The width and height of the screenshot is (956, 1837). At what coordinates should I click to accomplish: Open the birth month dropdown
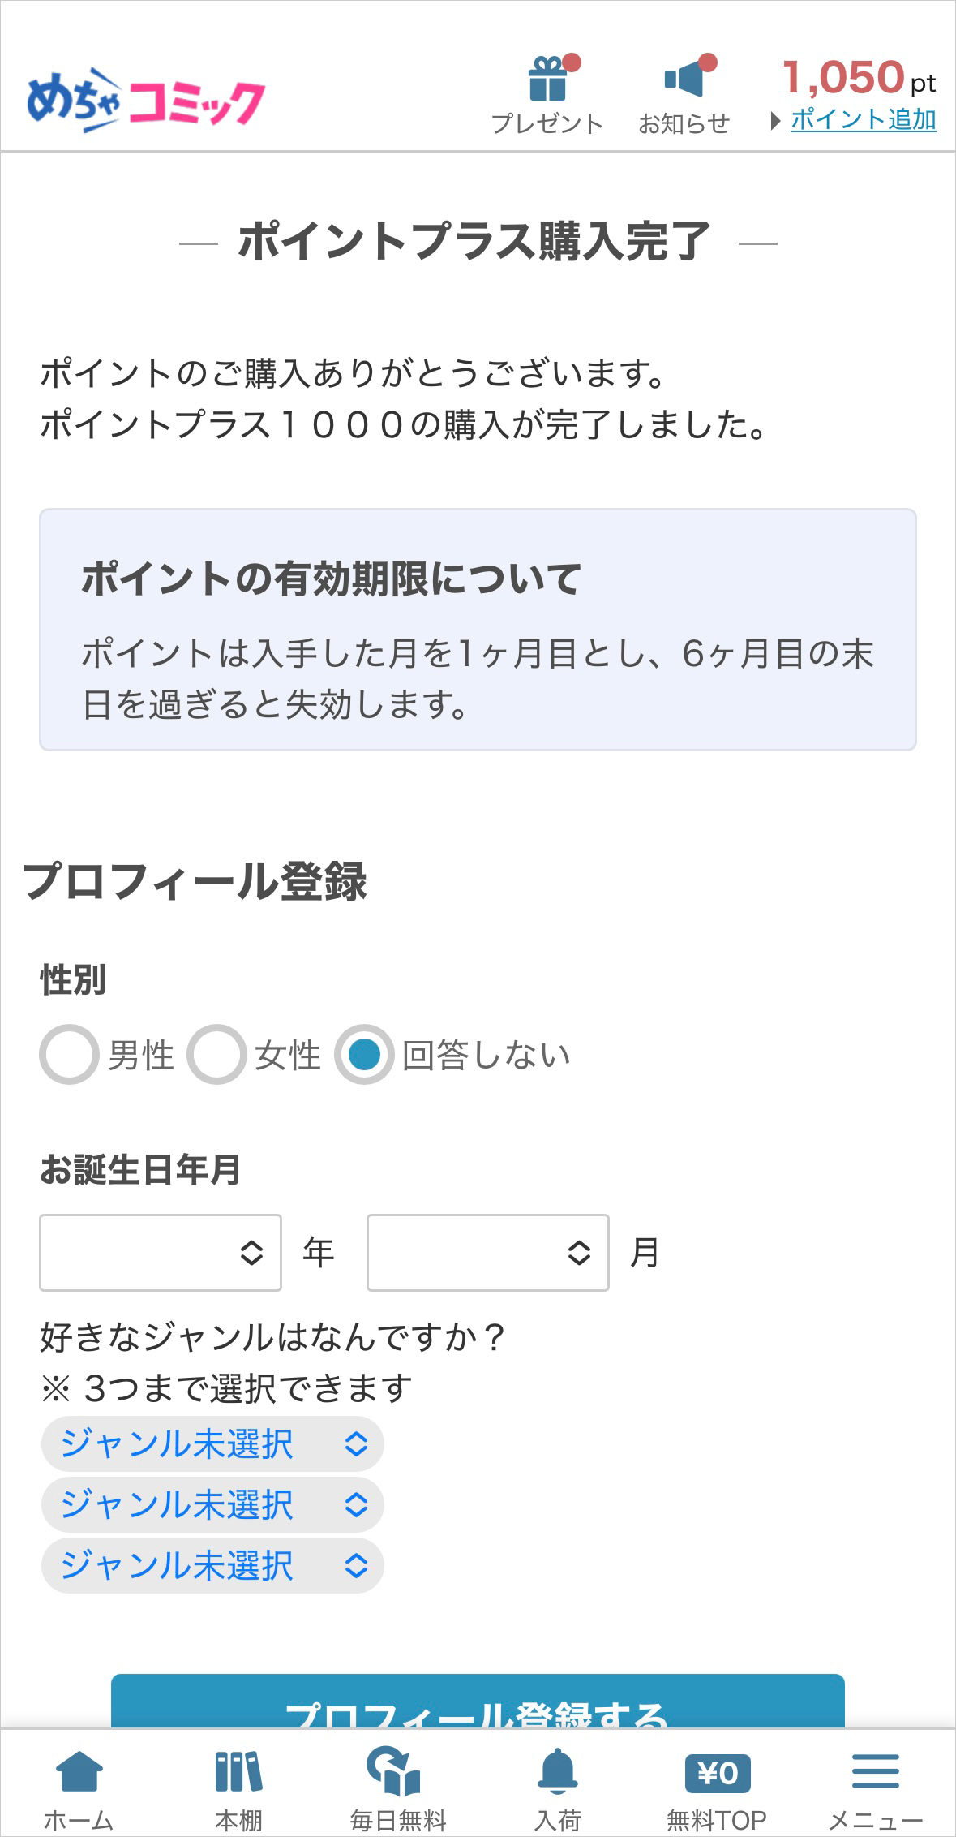coord(487,1252)
